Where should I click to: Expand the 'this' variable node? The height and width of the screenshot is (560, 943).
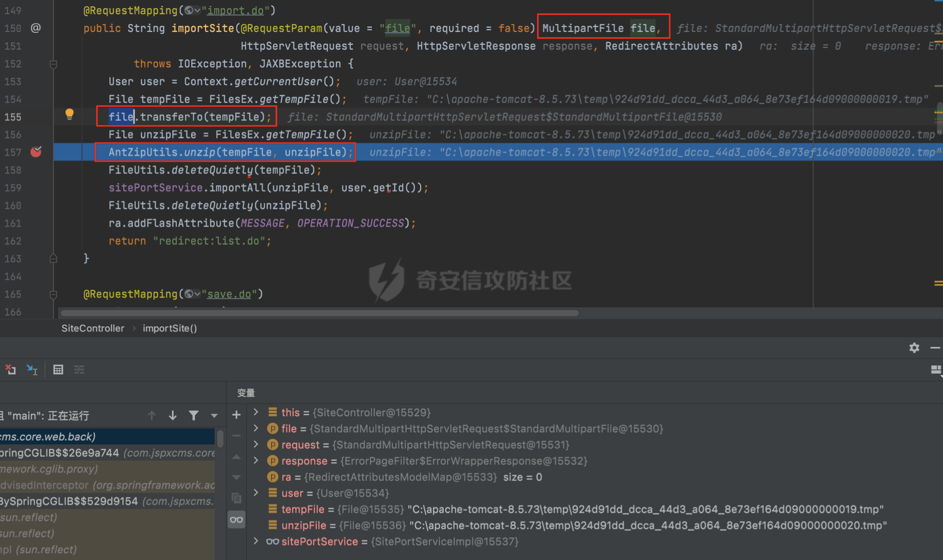pos(256,412)
